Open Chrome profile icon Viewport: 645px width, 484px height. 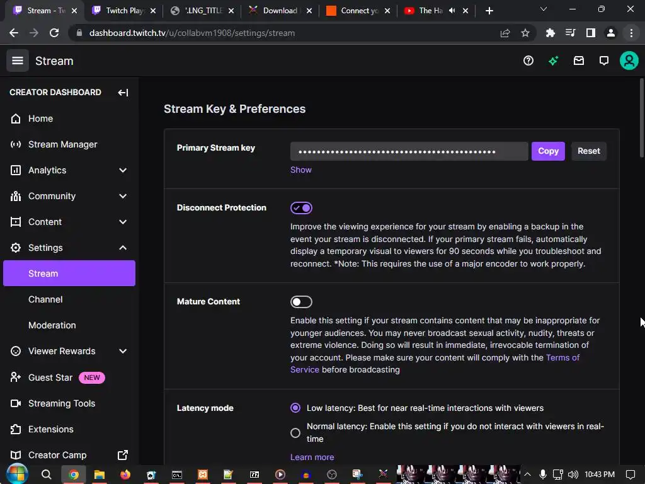point(611,33)
